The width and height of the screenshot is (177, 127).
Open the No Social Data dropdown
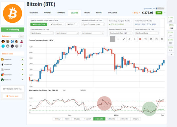pos(147,33)
